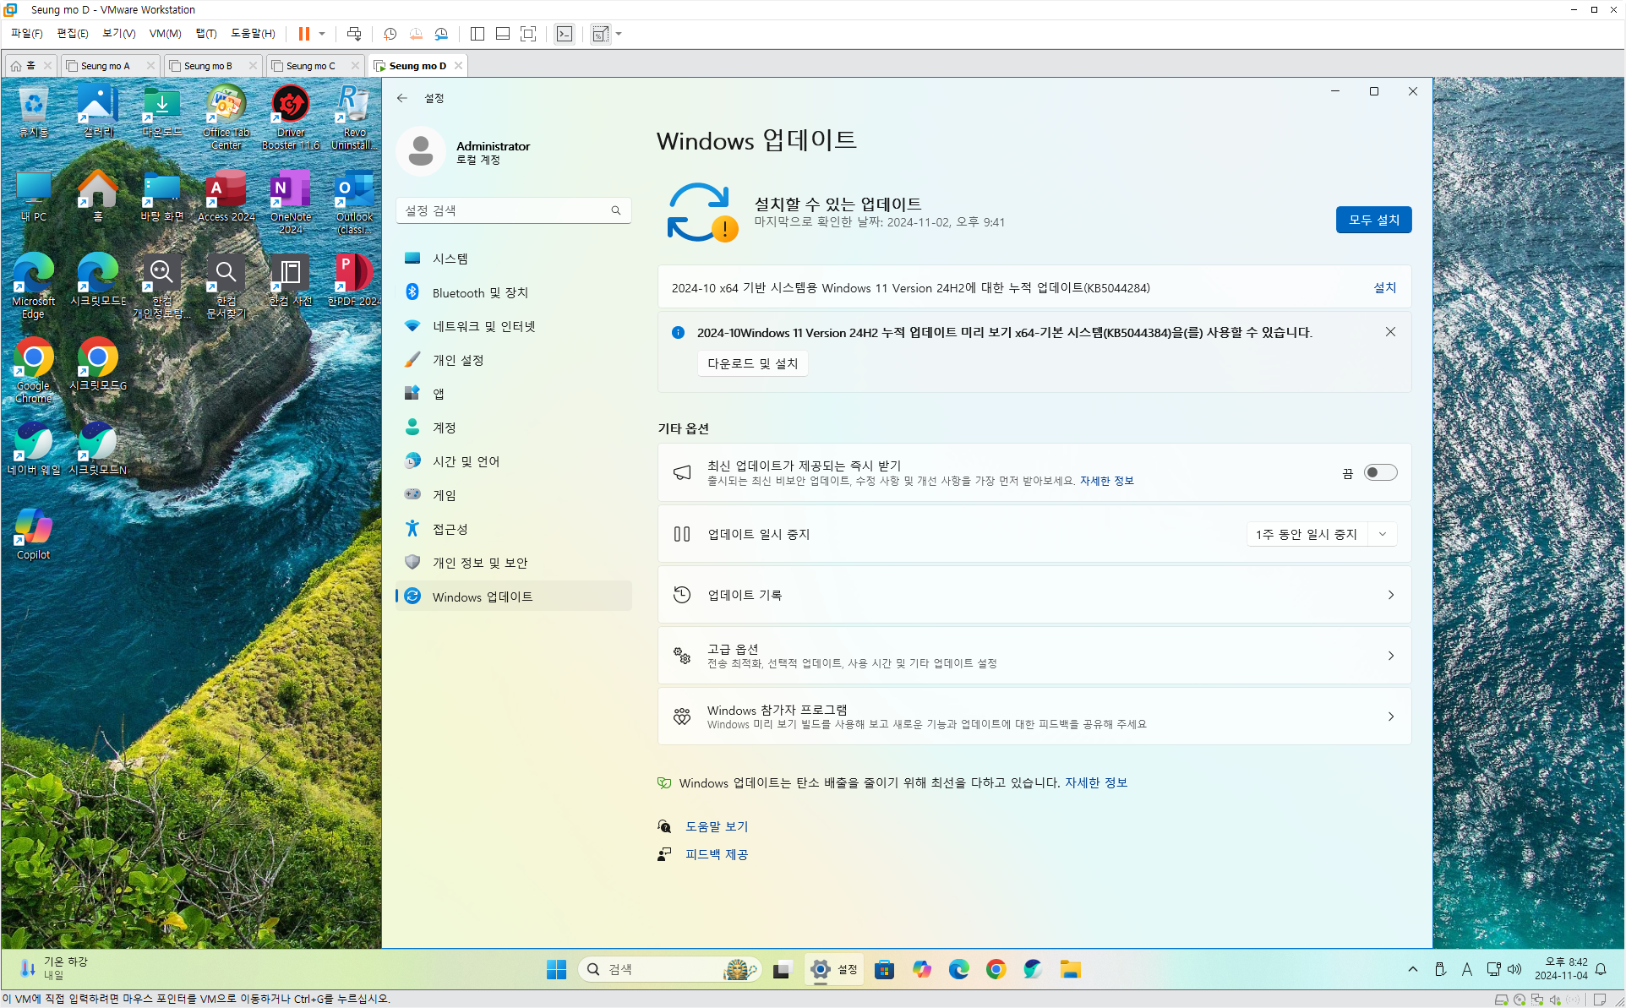Click the VMware pause button icon
1626x1008 pixels.
(303, 34)
